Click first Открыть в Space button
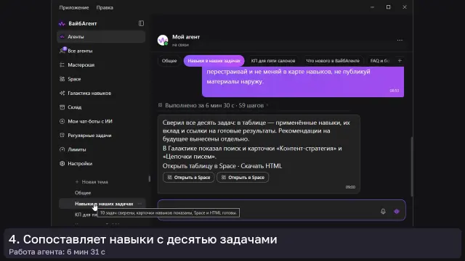This screenshot has height=261, width=465. pos(189,177)
